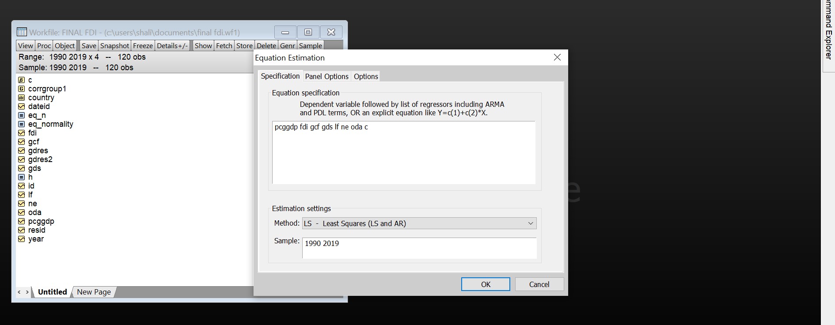Click the corrgroup1 group object icon
The image size is (835, 325).
(21, 89)
